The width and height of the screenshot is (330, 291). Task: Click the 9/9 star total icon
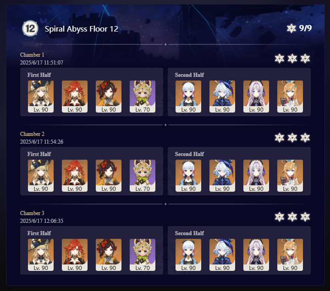click(x=291, y=28)
